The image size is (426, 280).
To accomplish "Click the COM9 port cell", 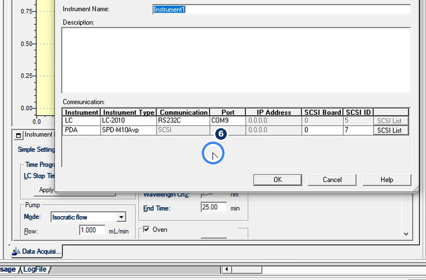I will [228, 121].
